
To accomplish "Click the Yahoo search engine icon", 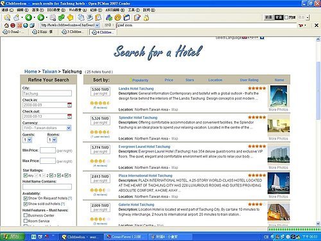I will [301, 25].
